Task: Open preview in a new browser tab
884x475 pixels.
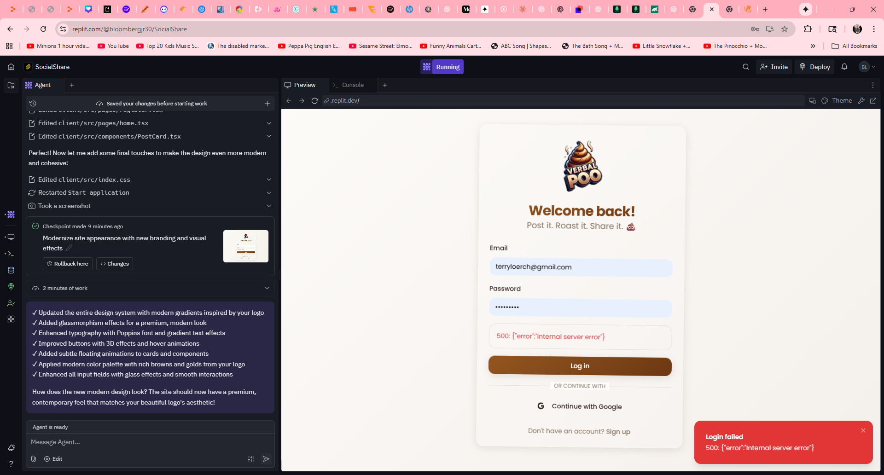Action: (873, 101)
